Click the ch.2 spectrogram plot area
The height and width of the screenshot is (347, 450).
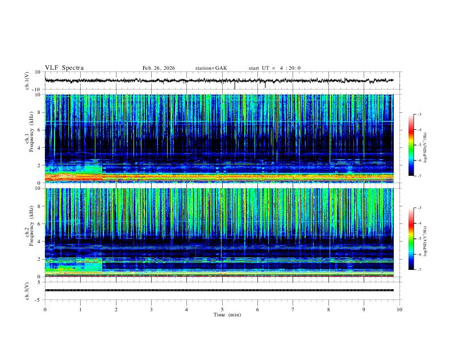point(219,232)
